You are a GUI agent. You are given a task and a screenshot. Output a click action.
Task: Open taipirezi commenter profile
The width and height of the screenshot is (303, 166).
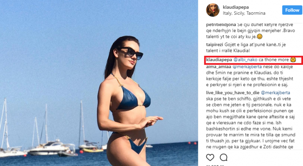(x=215, y=45)
